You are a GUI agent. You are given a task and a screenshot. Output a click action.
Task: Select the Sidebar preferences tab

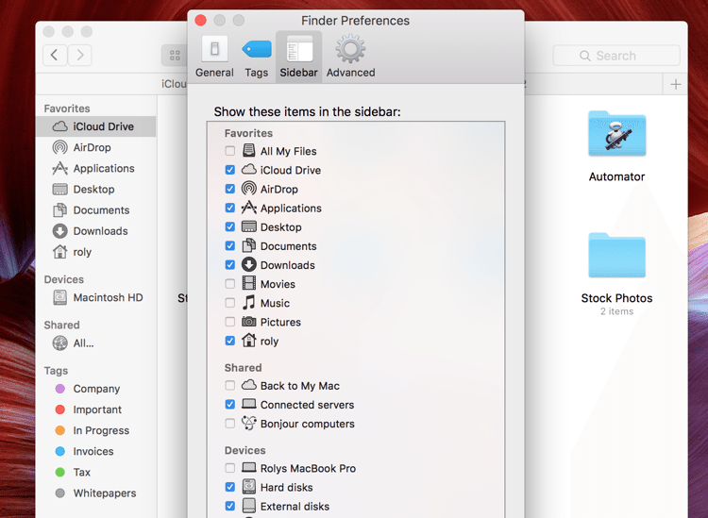298,58
